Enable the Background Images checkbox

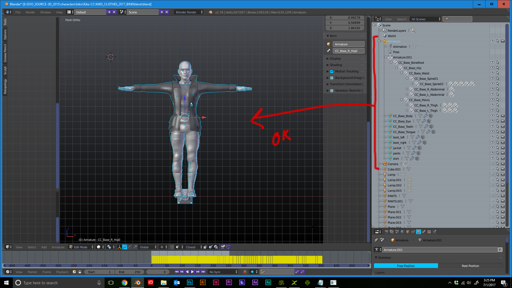(x=332, y=78)
